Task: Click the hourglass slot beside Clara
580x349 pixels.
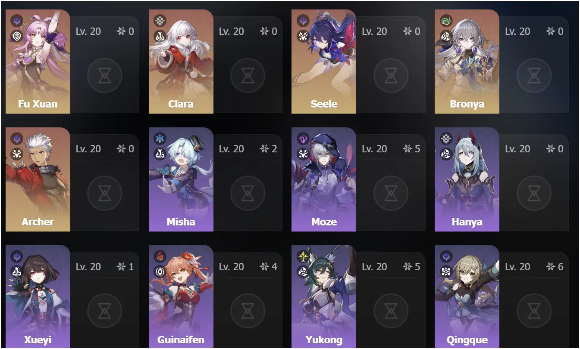Action: coord(248,76)
